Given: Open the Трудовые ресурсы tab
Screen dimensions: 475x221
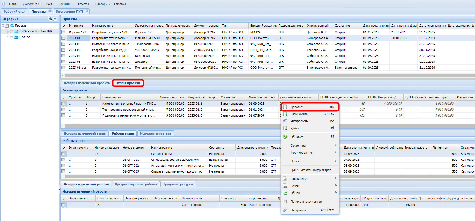Looking at the screenshot, I should [x=178, y=184].
